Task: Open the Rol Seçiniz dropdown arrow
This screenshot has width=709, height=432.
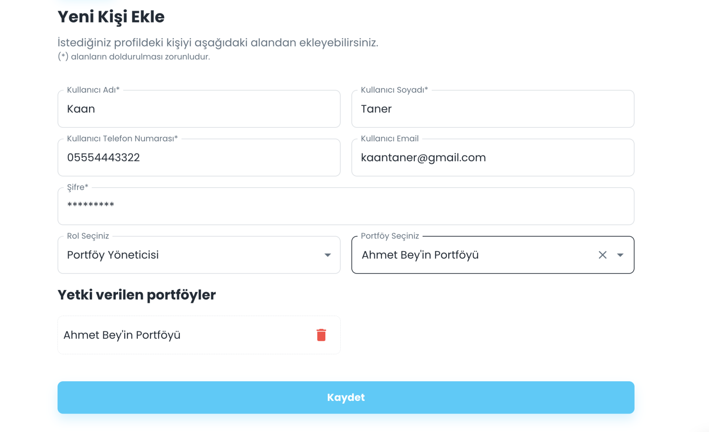Action: pyautogui.click(x=327, y=255)
